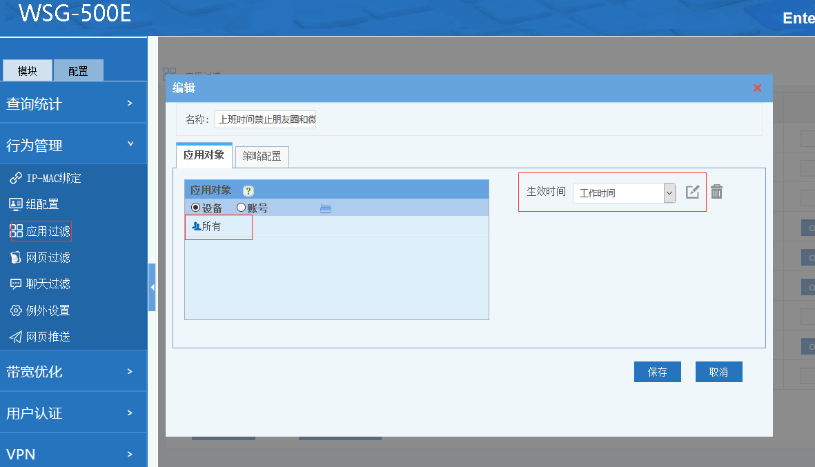Switch to the 模块 tab in sidebar

click(28, 71)
